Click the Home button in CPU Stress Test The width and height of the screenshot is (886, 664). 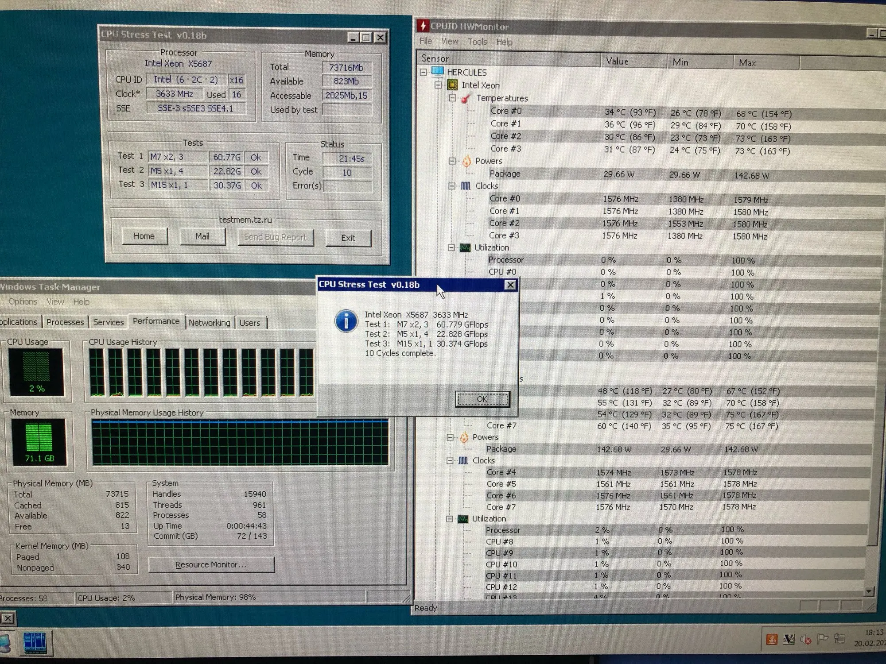pos(144,236)
